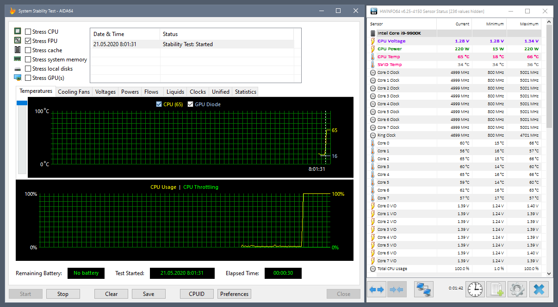The image size is (558, 307).
Task: Click the icon next to Total CPU Usage
Action: coord(373,269)
